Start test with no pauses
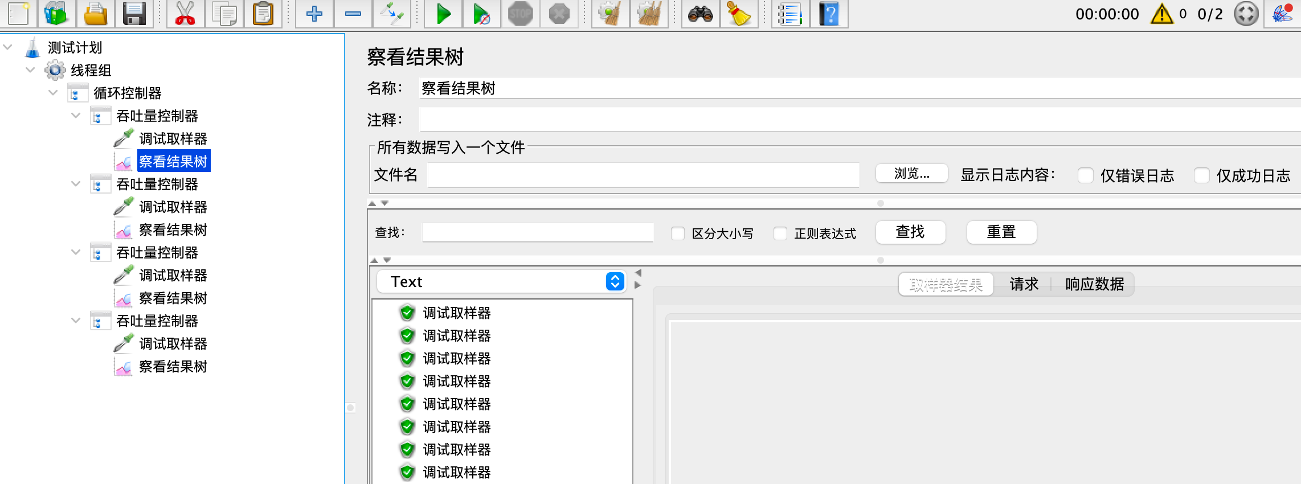Screen dimensions: 1301x484 pos(481,13)
